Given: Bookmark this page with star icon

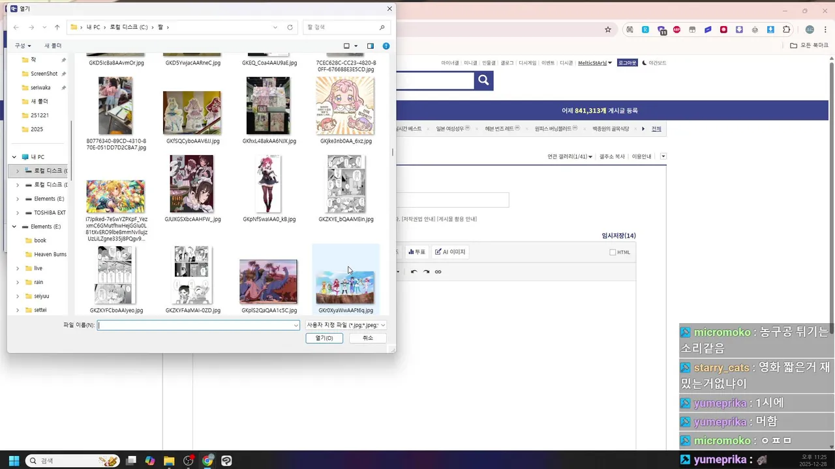Looking at the screenshot, I should click(608, 29).
